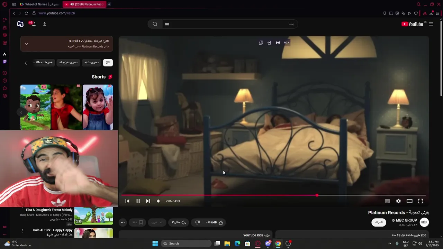Select the 'الكل' filter chip
The width and height of the screenshot is (443, 249).
point(108,63)
